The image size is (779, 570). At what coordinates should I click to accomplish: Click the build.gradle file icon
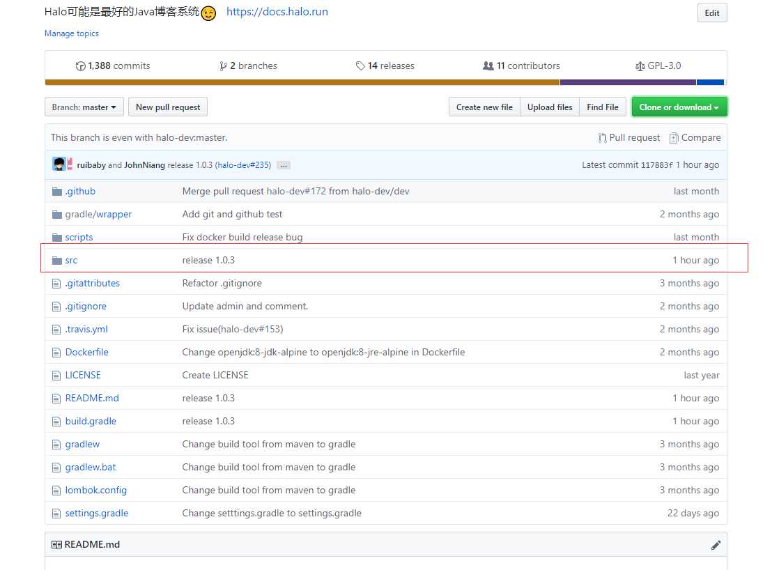(56, 422)
